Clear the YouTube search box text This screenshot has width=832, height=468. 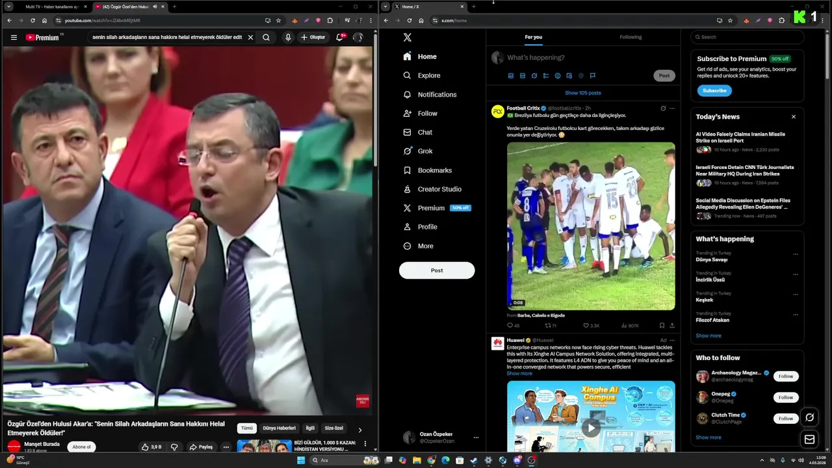click(x=251, y=38)
